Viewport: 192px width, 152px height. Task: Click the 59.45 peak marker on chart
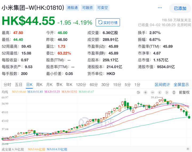[154, 98]
